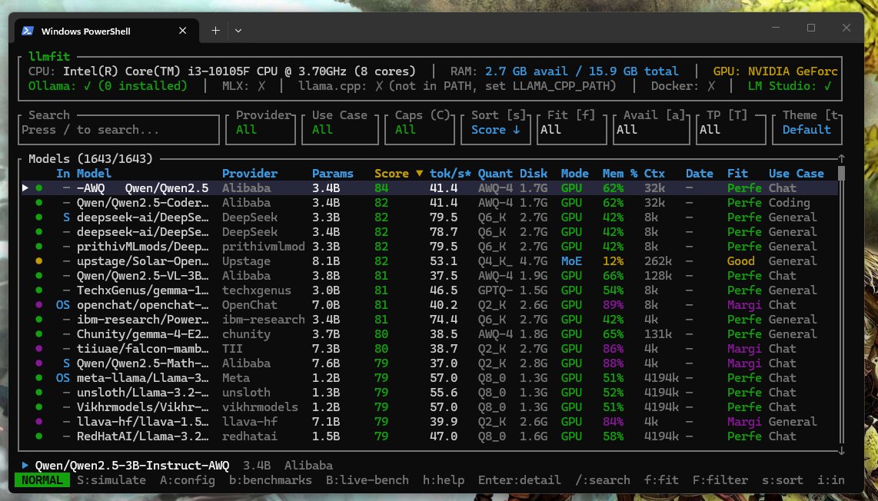Open the Caps (C) filter
The image size is (878, 501).
pyautogui.click(x=420, y=130)
